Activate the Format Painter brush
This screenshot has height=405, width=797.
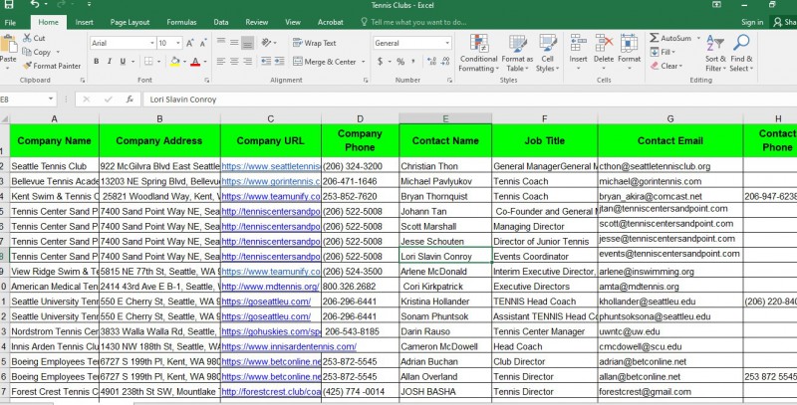tap(52, 66)
